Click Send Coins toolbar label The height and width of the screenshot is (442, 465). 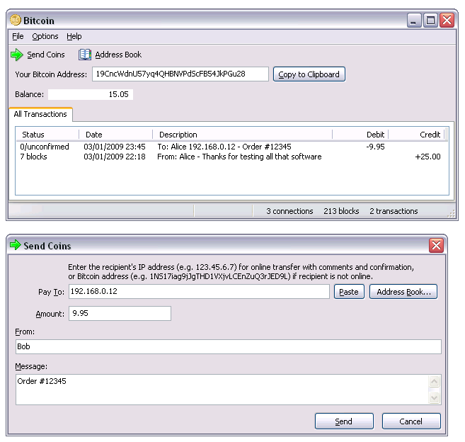(x=46, y=55)
